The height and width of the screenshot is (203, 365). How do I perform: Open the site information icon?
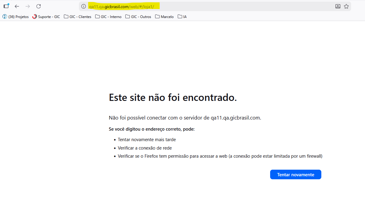coord(84,6)
